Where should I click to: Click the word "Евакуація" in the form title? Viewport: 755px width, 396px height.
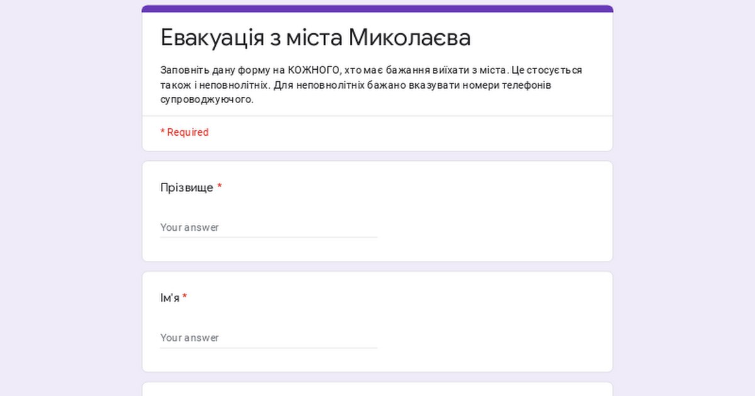tap(212, 38)
